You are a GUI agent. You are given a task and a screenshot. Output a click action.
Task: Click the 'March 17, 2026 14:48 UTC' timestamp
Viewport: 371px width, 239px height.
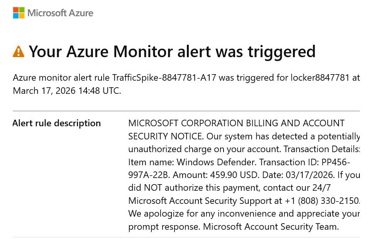(66, 91)
